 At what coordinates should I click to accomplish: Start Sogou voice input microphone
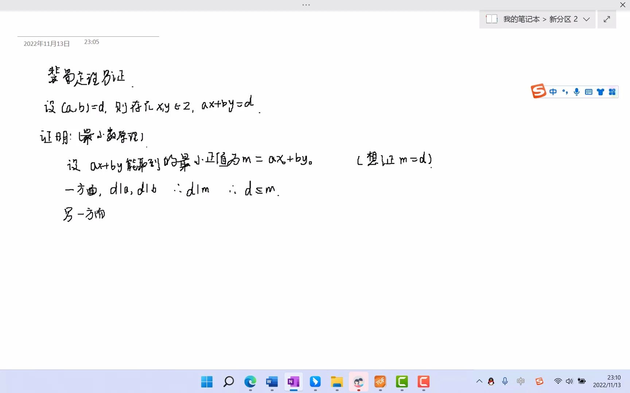(577, 92)
